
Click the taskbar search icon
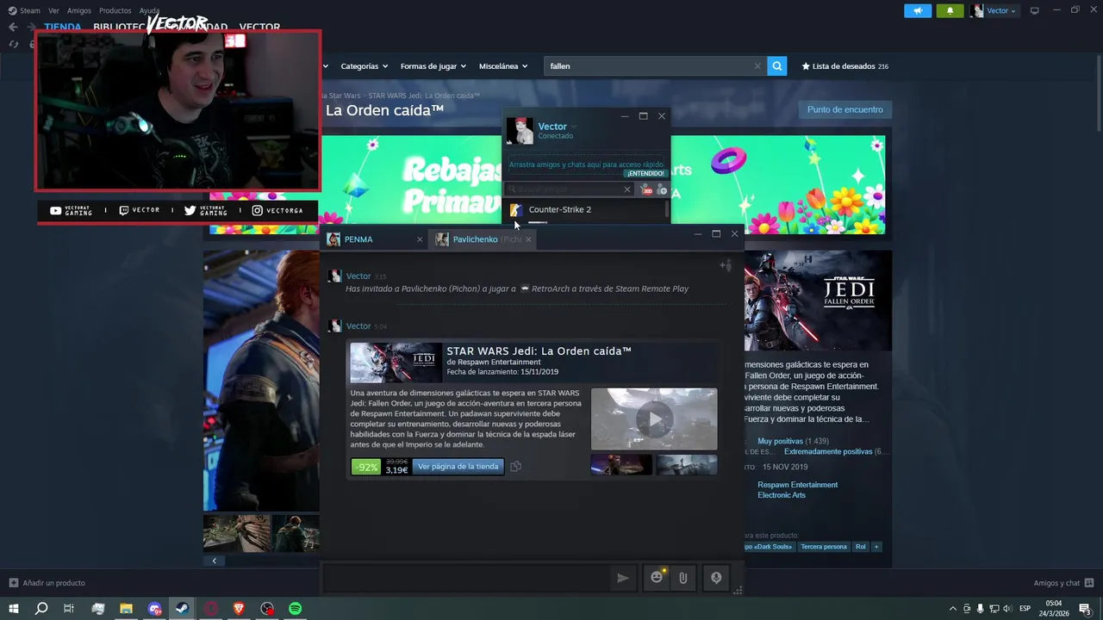pos(41,609)
